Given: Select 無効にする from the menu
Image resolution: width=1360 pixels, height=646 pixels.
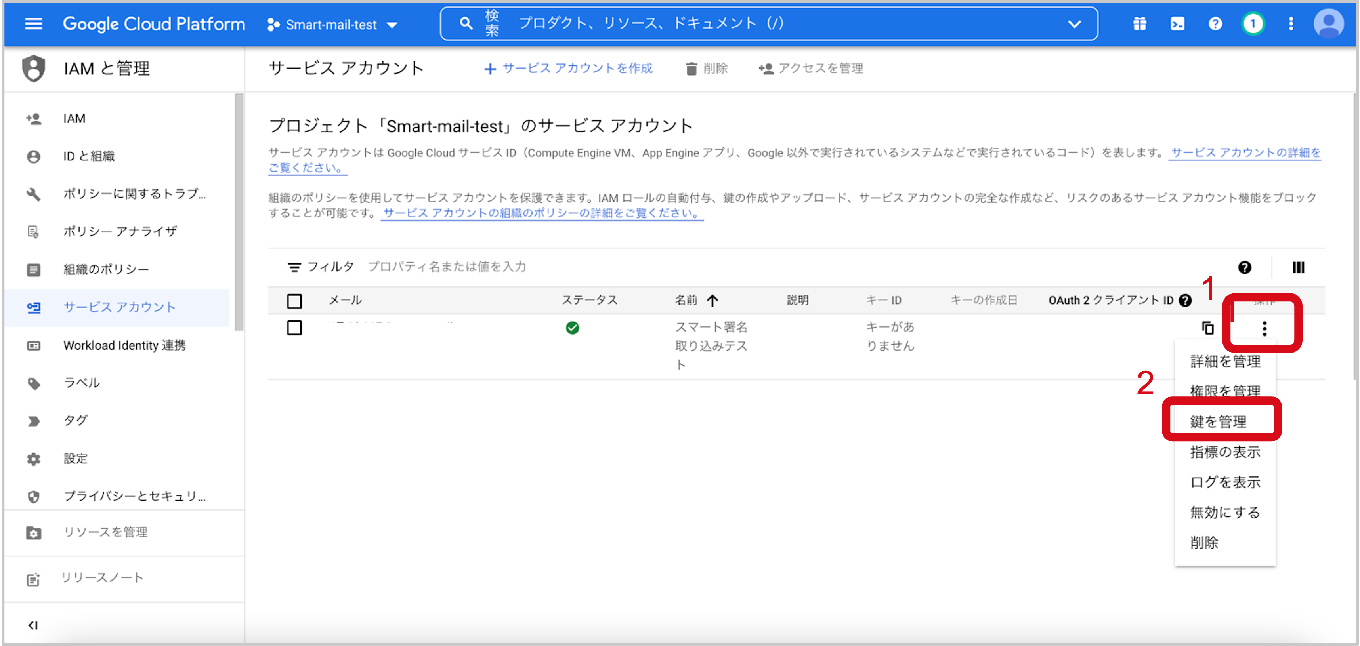Looking at the screenshot, I should [x=1225, y=513].
